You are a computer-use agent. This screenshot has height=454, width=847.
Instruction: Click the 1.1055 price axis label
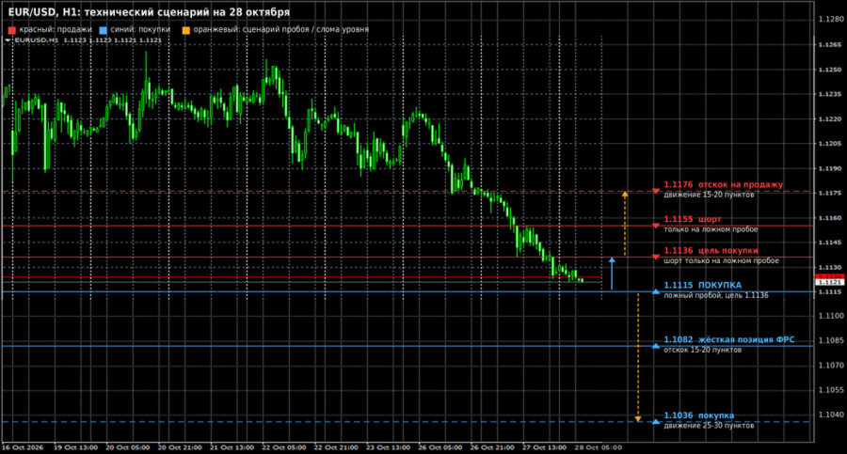click(x=831, y=390)
